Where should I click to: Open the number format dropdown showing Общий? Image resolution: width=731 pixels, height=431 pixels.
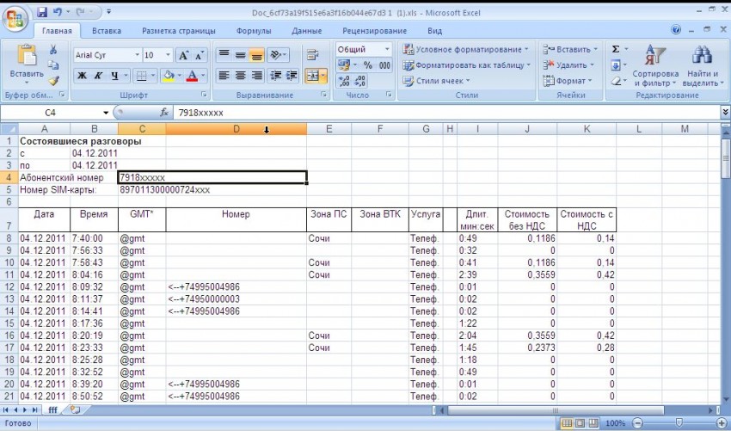[x=385, y=49]
